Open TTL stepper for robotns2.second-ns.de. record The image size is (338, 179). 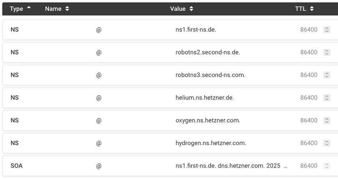pyautogui.click(x=327, y=52)
